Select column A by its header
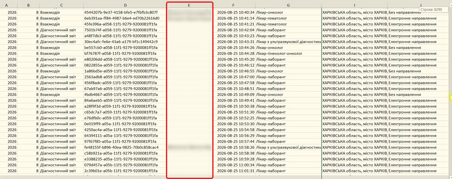This screenshot has height=179, width=452. pos(6,5)
